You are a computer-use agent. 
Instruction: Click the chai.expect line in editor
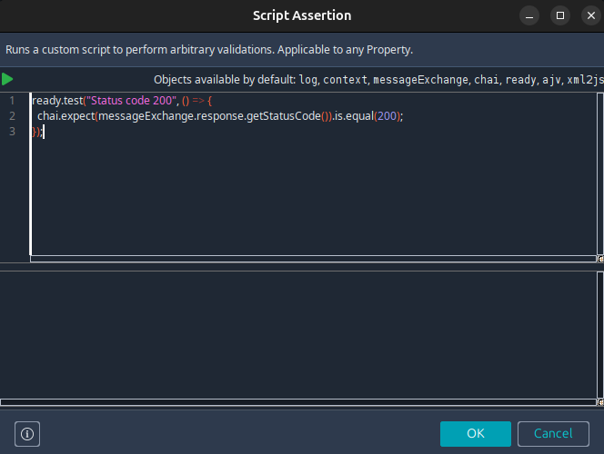220,116
